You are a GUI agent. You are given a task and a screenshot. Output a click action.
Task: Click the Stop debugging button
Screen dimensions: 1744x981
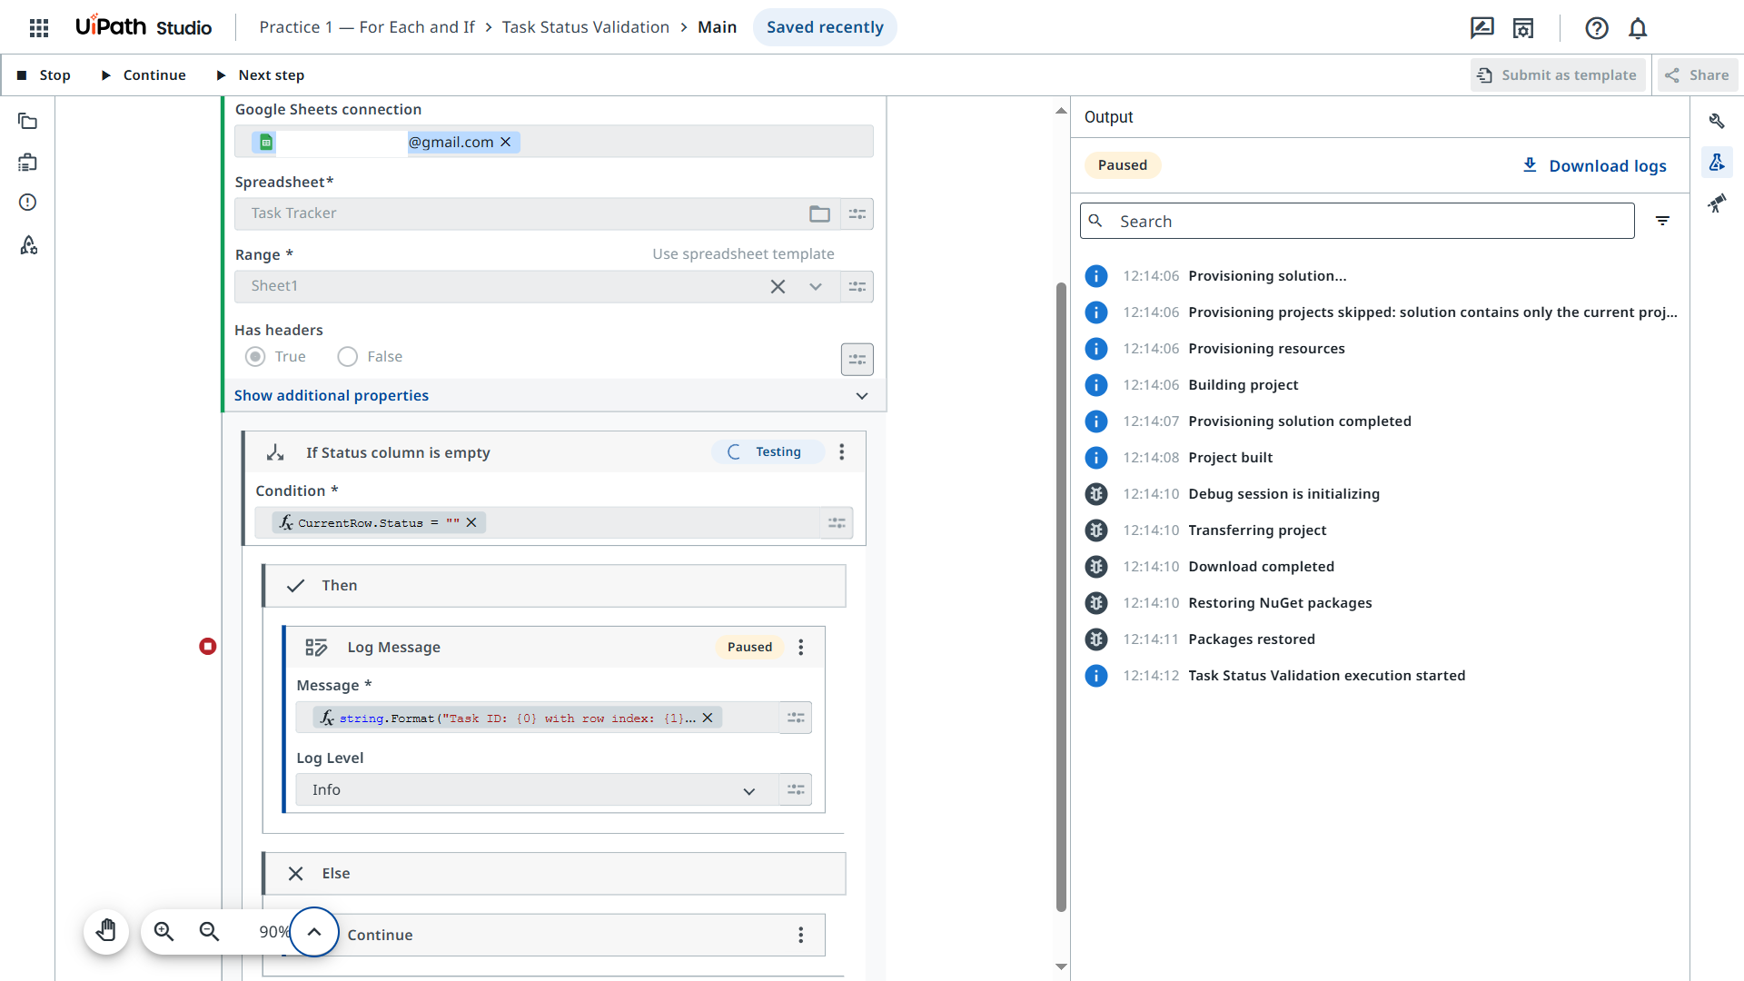[x=44, y=75]
